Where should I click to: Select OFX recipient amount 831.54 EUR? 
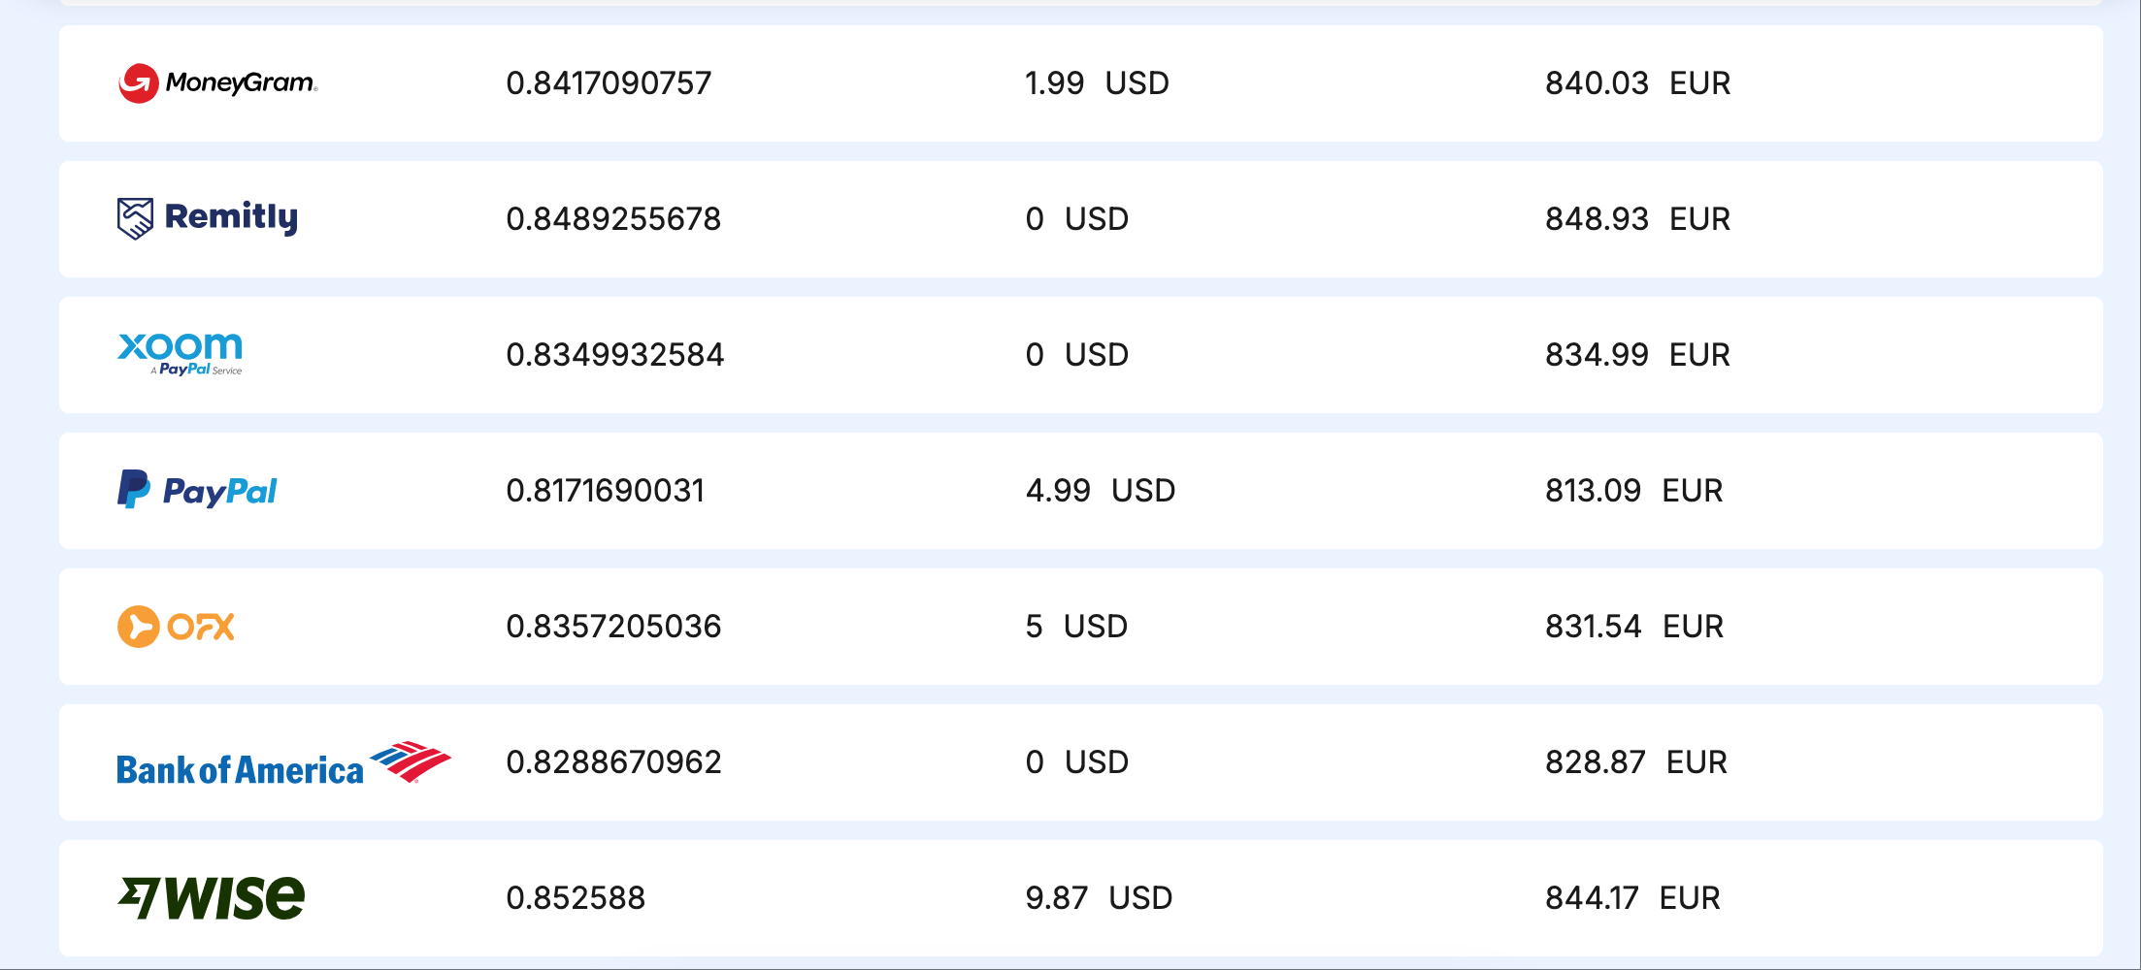[x=1634, y=627]
